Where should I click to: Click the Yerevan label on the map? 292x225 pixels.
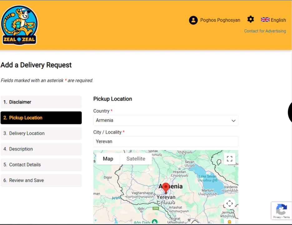[x=166, y=197]
